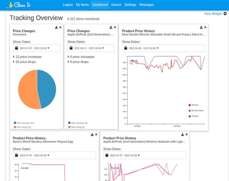This screenshot has width=229, height=181.
Task: Click Apple AirPods Wireless Earbuds price history title
Action: [144, 142]
